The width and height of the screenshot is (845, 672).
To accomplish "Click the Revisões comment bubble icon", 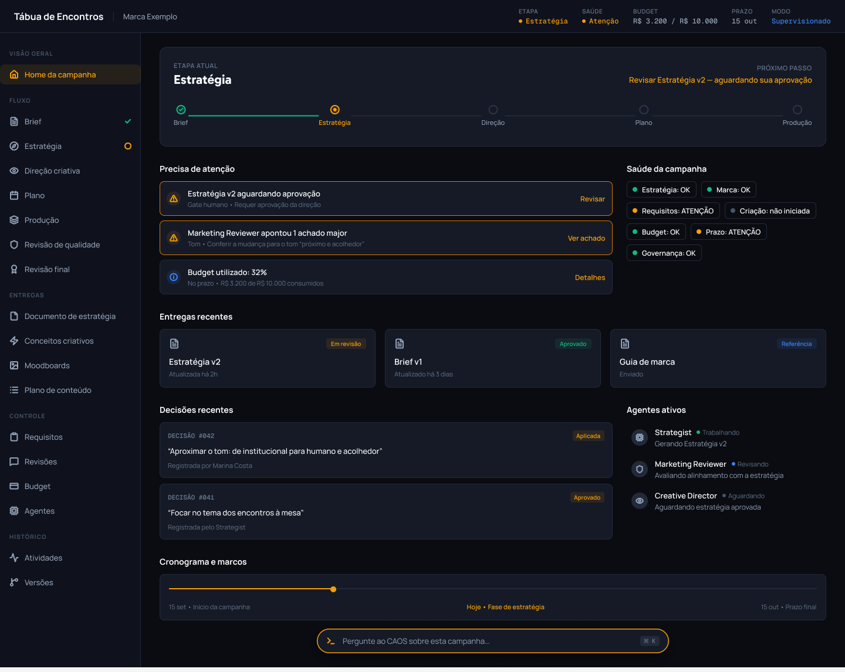I will pyautogui.click(x=14, y=461).
